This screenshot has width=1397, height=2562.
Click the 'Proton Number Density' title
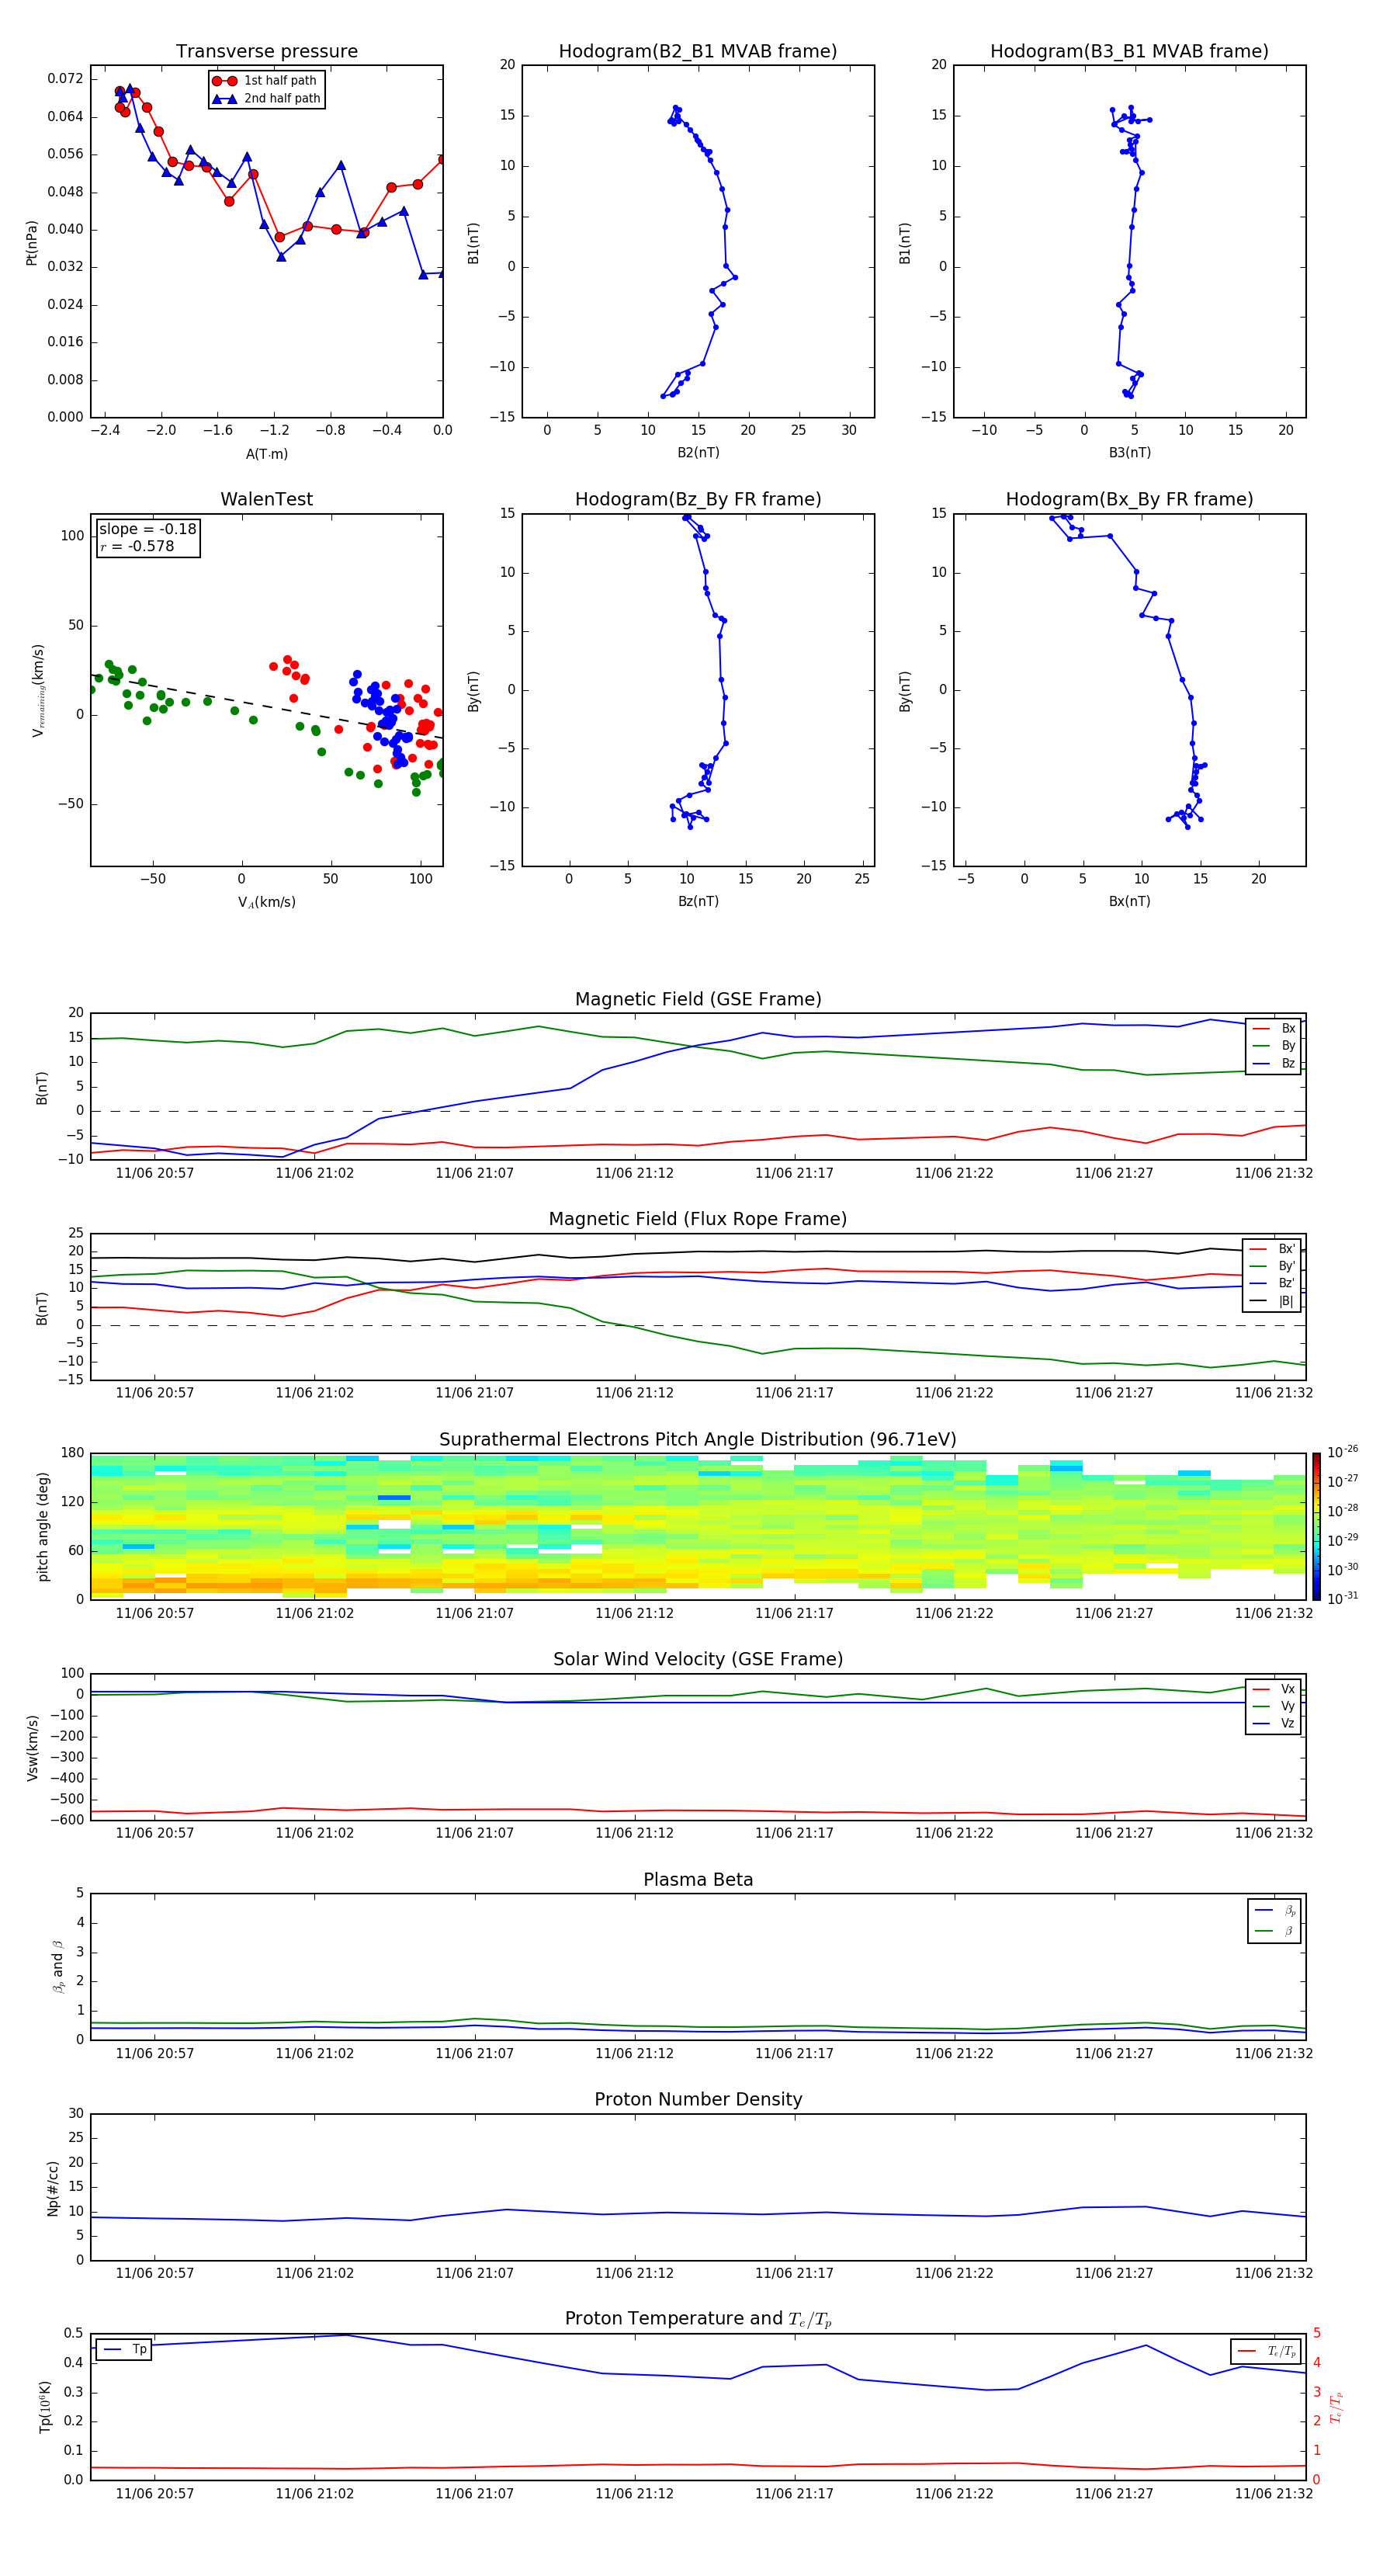coord(698,2101)
